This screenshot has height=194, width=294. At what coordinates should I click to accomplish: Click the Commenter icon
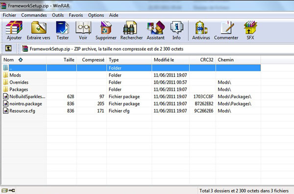coord(227,28)
